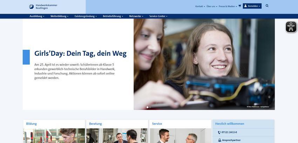Select the first slide indicator dot
The height and width of the screenshot is (143, 298).
(147, 107)
